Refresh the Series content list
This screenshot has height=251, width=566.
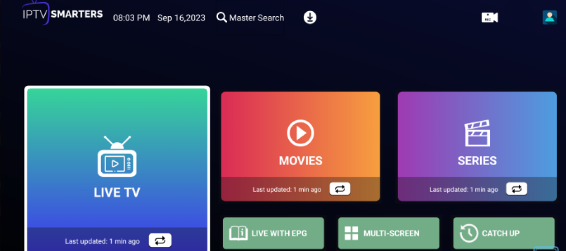[516, 189]
